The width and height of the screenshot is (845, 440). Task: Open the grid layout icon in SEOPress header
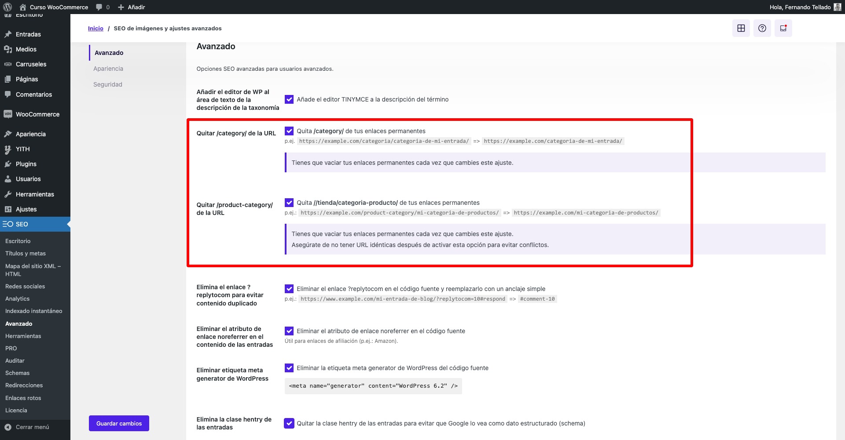(741, 28)
